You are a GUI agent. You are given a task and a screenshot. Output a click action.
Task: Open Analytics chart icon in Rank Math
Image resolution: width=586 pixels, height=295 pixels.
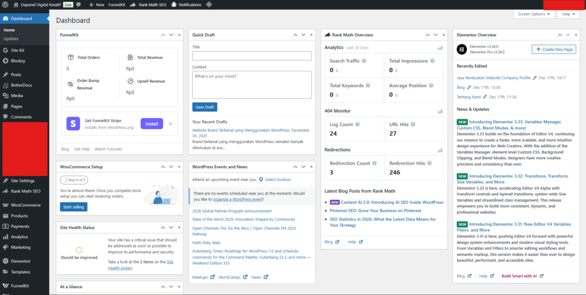[x=440, y=48]
